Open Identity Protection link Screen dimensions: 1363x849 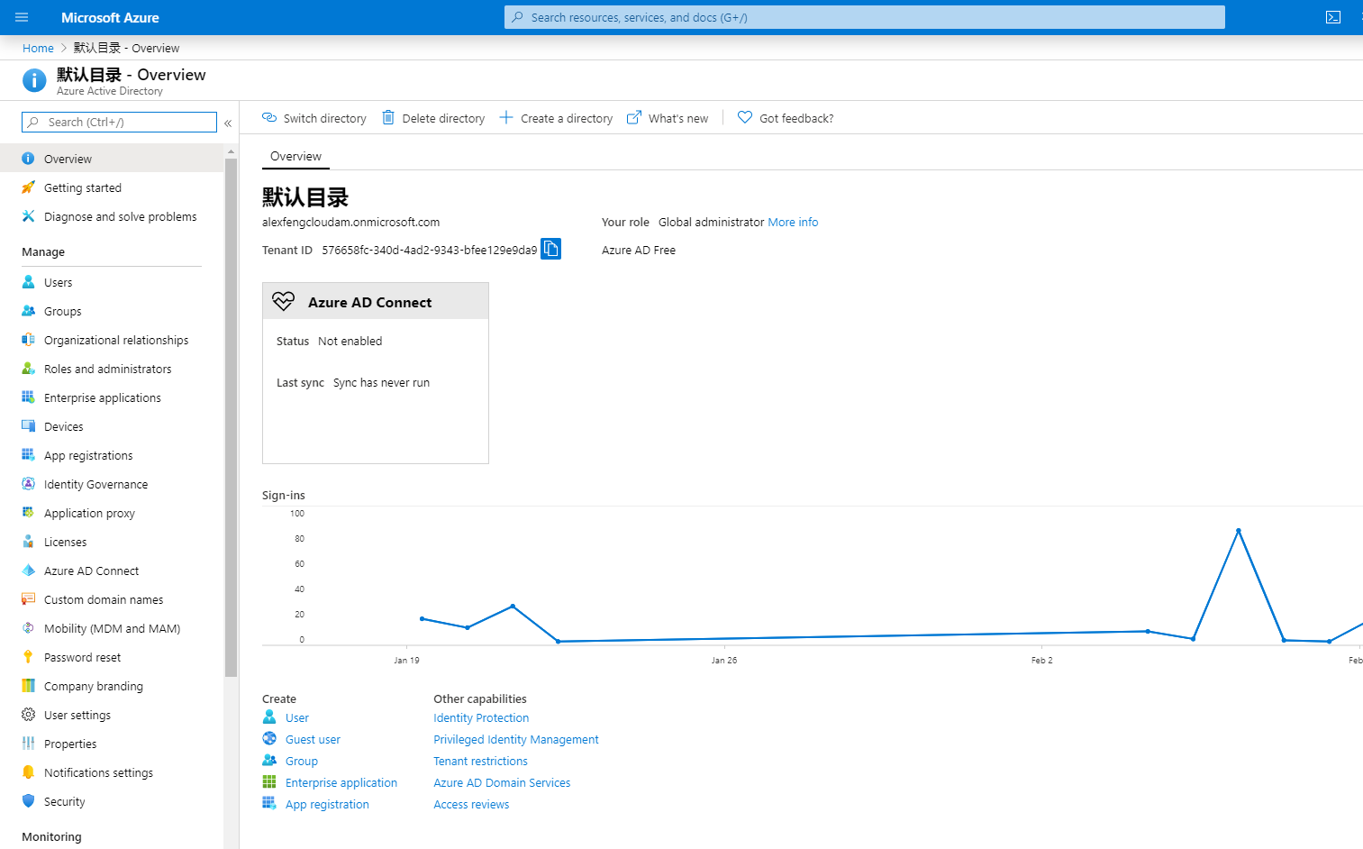point(481,717)
